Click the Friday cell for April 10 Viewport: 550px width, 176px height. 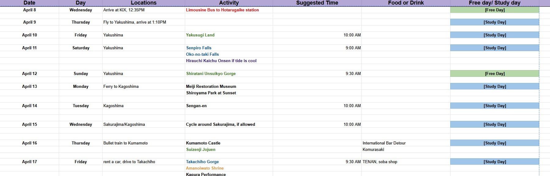[x=80, y=35]
